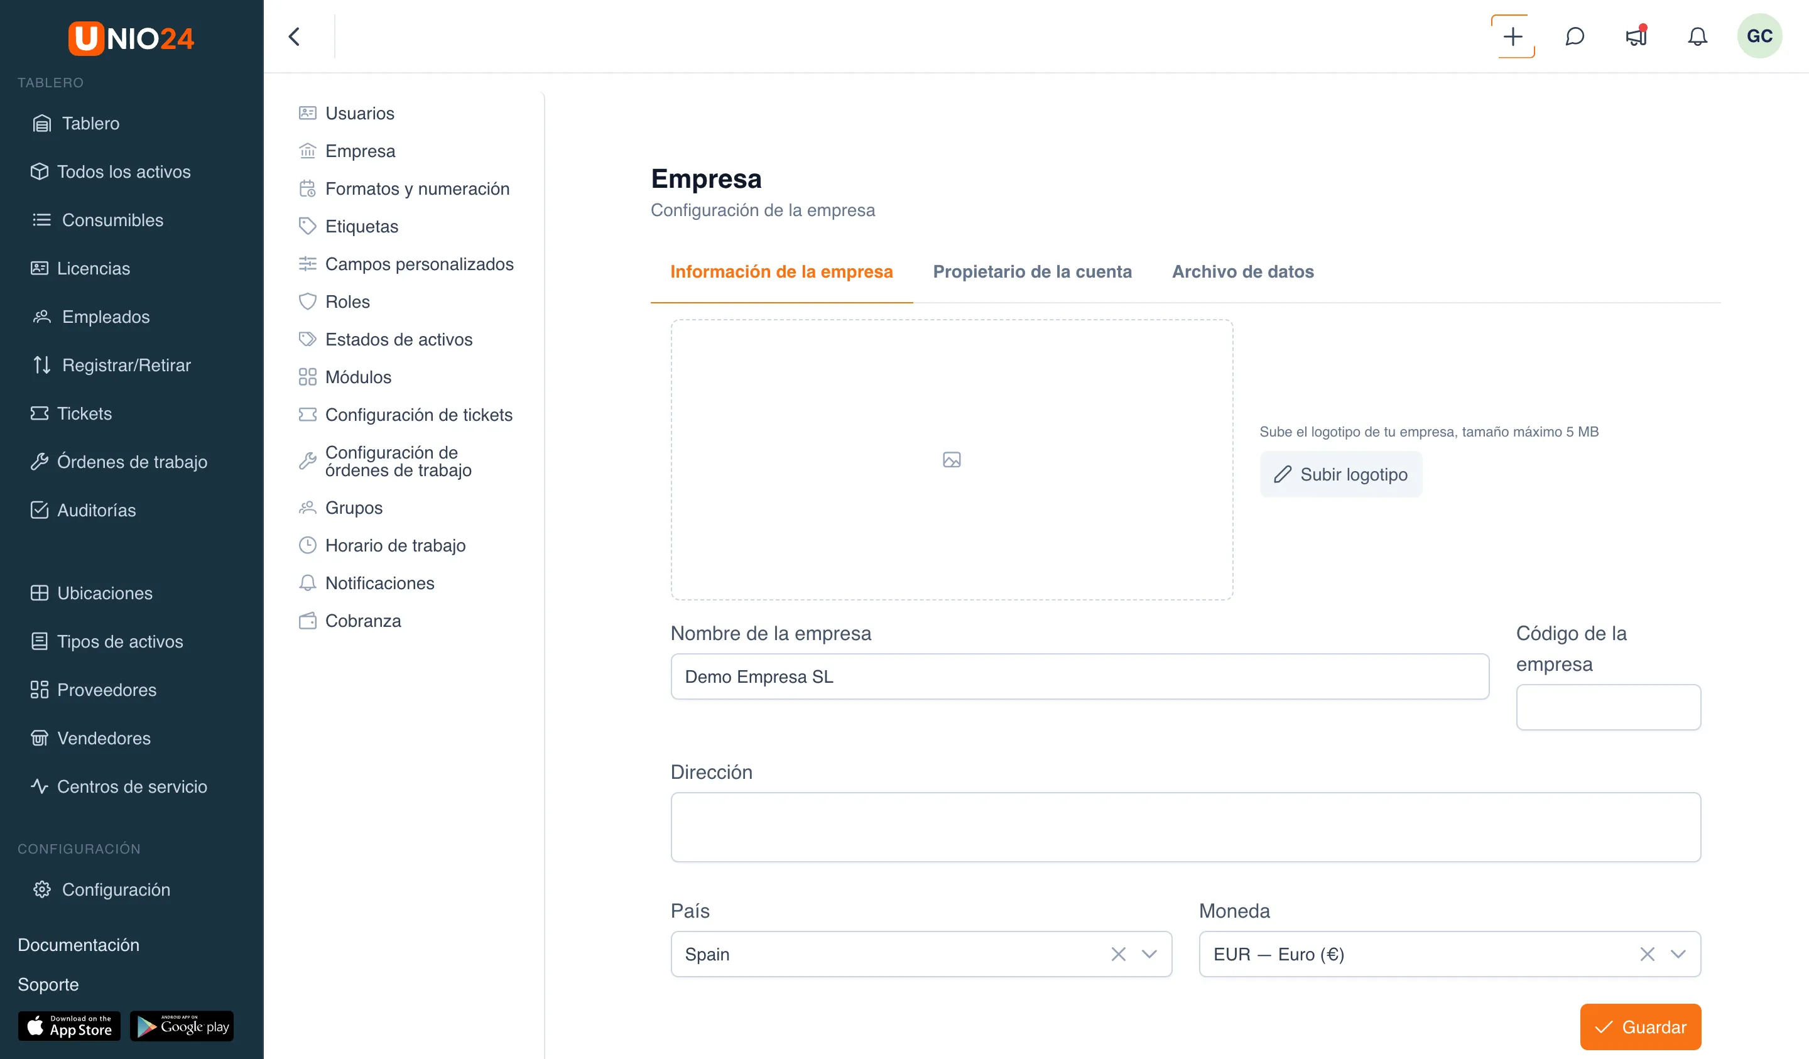
Task: Switch to Propietario de la cuenta tab
Action: pos(1031,272)
